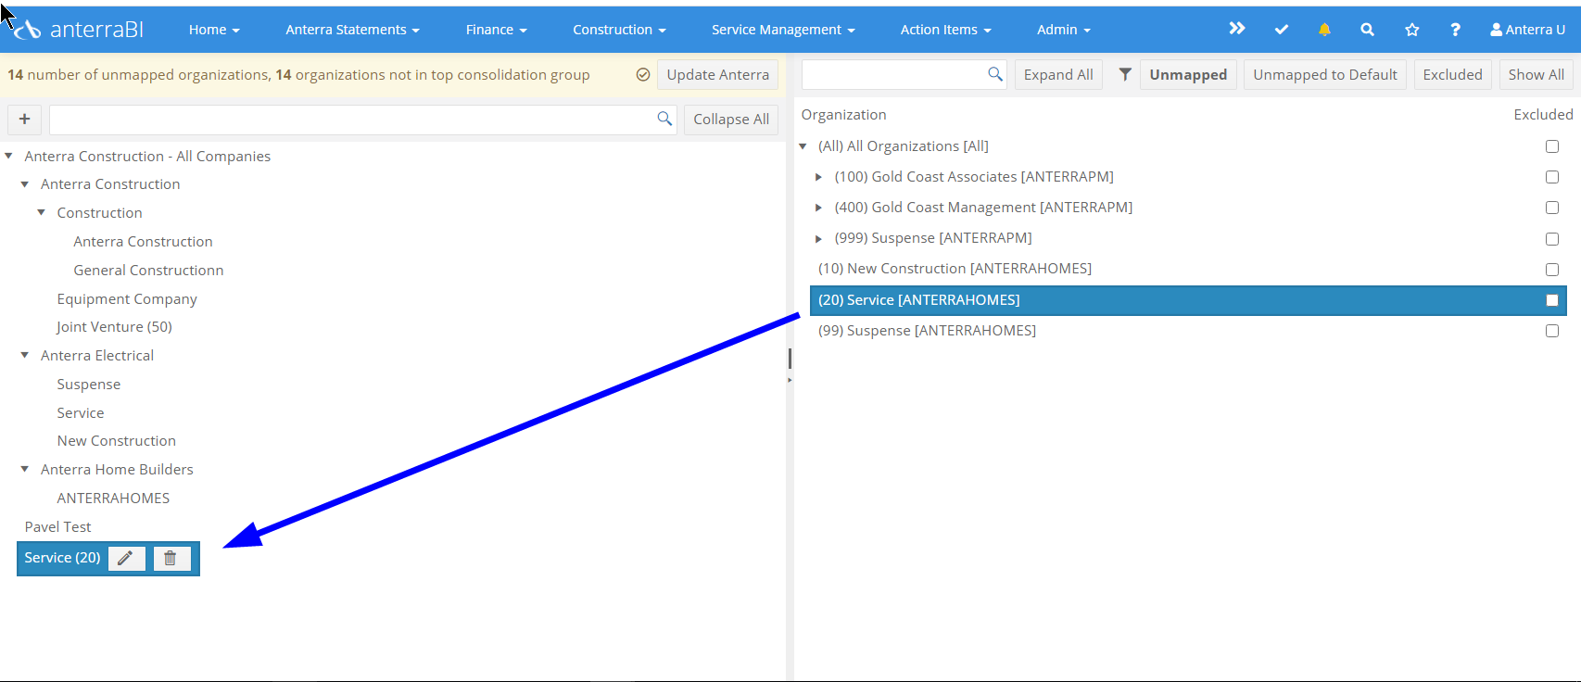Click the circled check icon beside Update Anterra
Image resolution: width=1581 pixels, height=682 pixels.
(x=643, y=74)
